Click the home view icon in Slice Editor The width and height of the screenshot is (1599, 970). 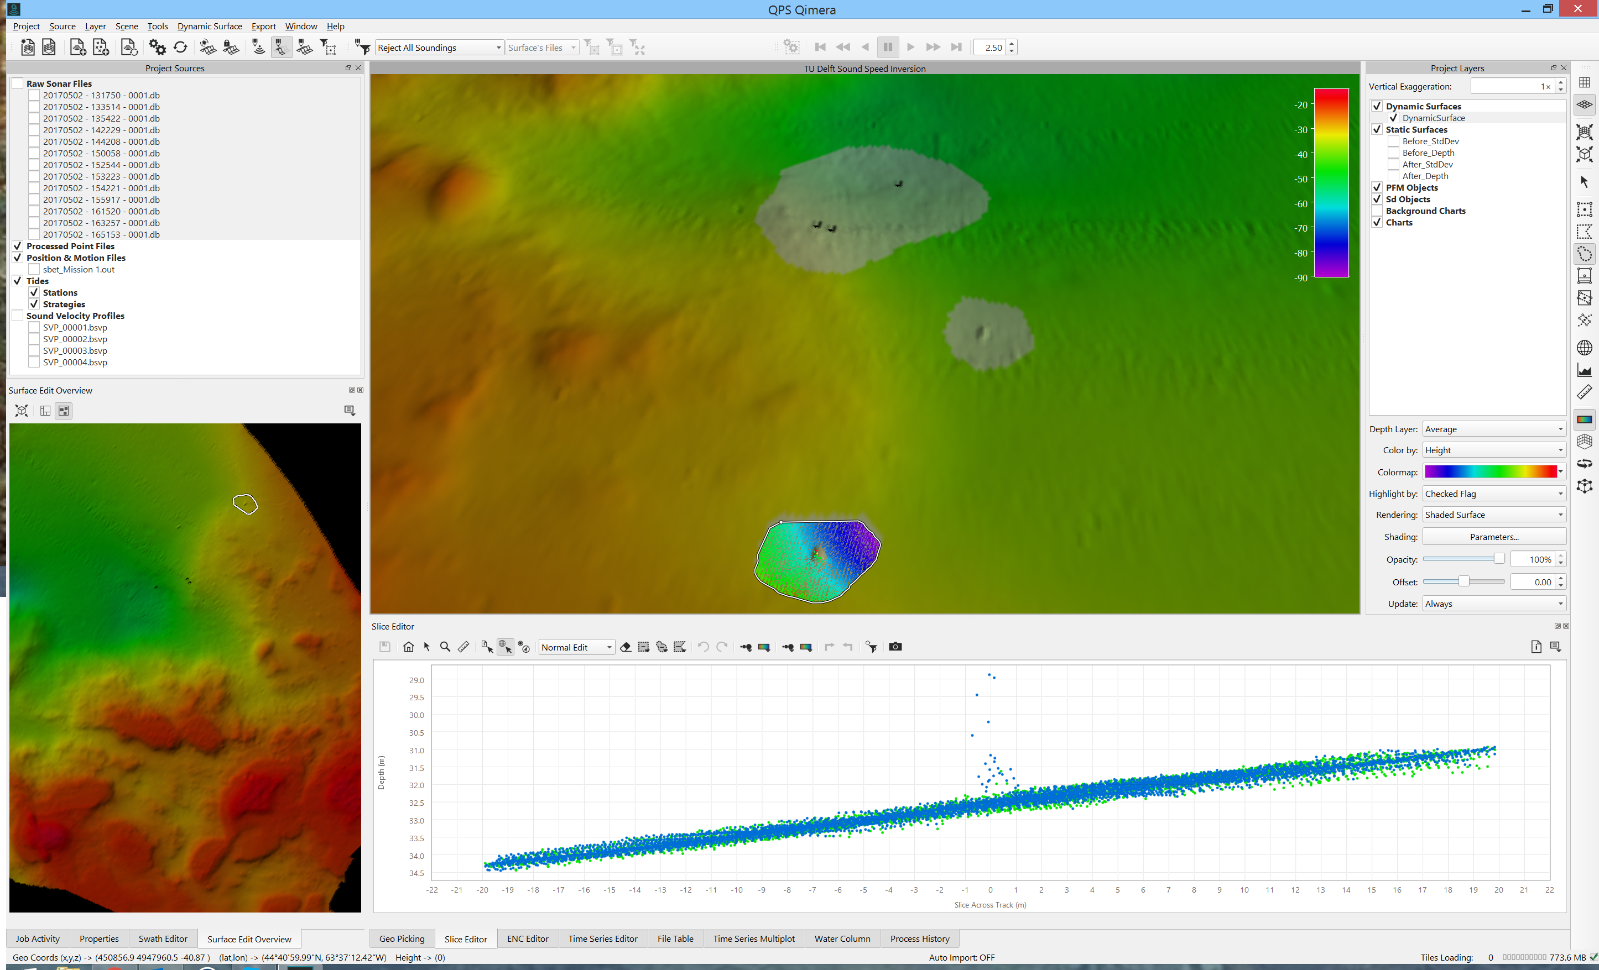coord(408,647)
